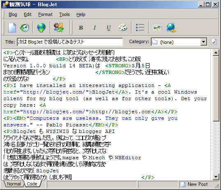Switch to the Normal tab
Viewport: 221px width, 190px height.
click(x=14, y=184)
